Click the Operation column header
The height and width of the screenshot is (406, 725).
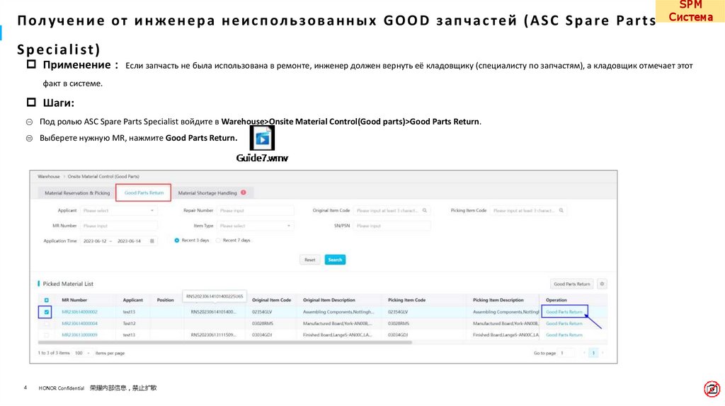pos(556,300)
